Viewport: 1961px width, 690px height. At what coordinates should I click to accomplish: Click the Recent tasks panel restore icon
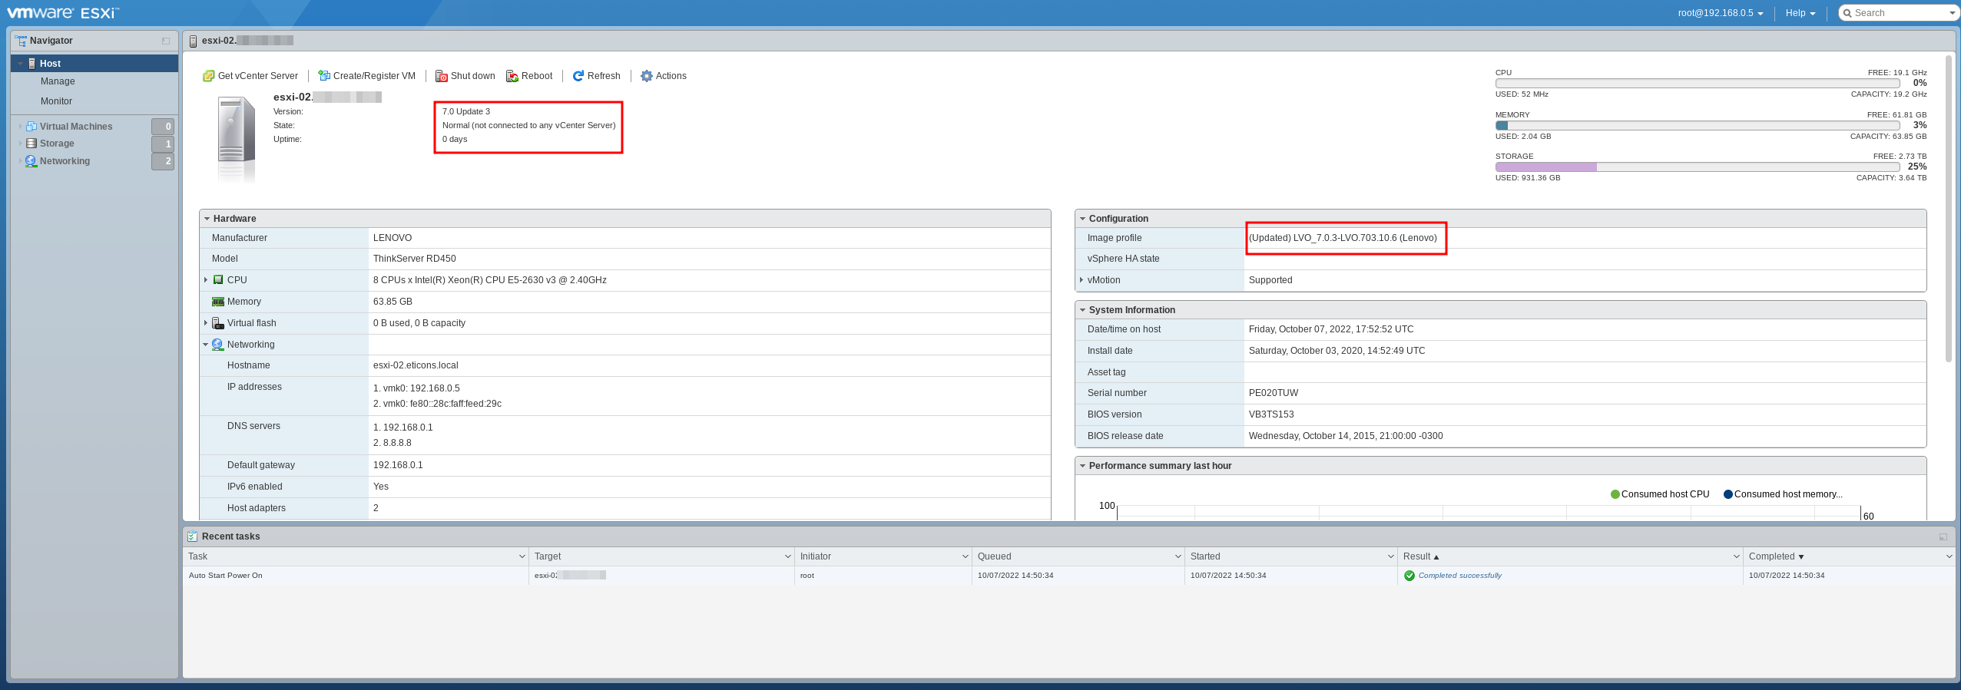click(x=1943, y=536)
